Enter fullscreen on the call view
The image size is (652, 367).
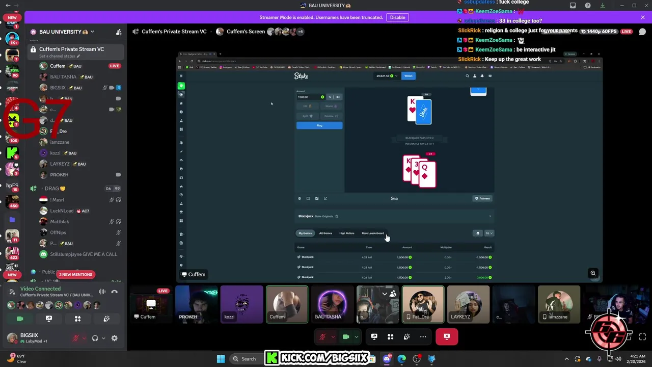pyautogui.click(x=642, y=337)
